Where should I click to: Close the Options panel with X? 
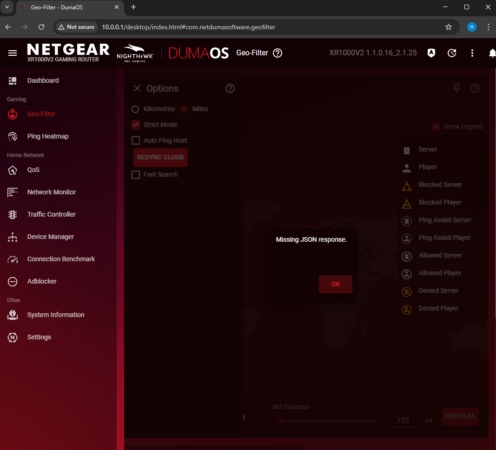pyautogui.click(x=137, y=88)
